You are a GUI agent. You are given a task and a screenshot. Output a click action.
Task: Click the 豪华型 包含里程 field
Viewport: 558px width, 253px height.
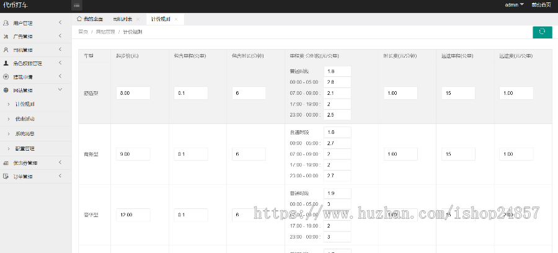(x=191, y=215)
